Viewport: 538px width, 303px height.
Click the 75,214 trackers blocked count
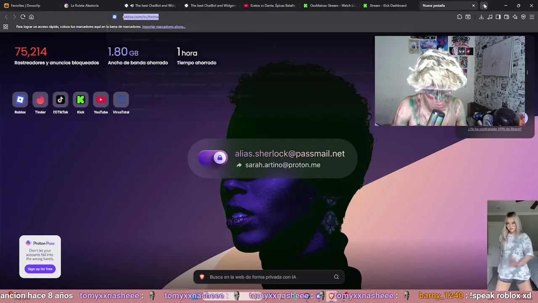(x=31, y=52)
